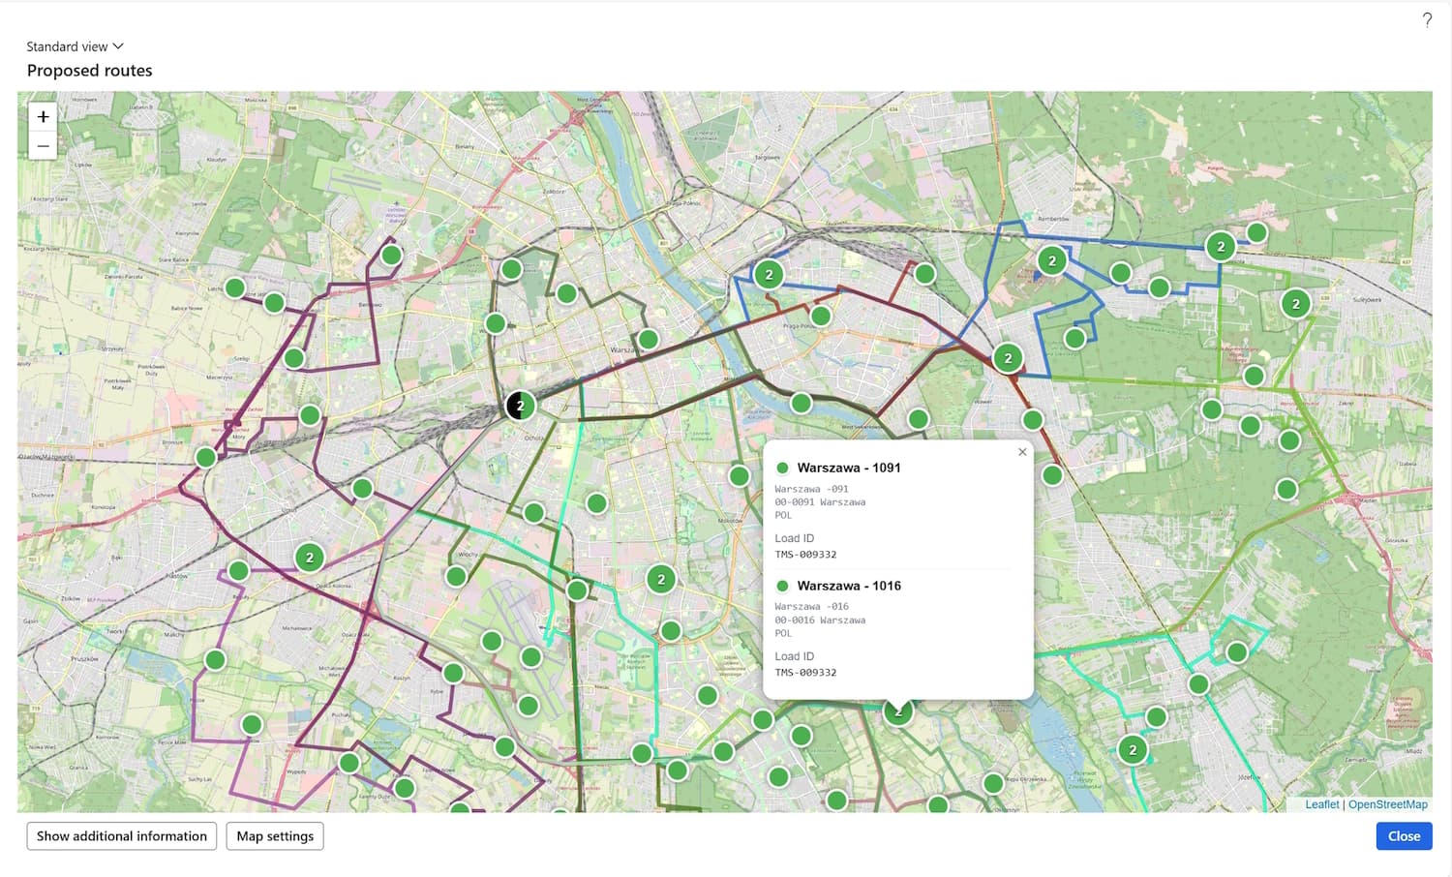Image resolution: width=1452 pixels, height=877 pixels.
Task: Zoom in on the map
Action: [43, 117]
